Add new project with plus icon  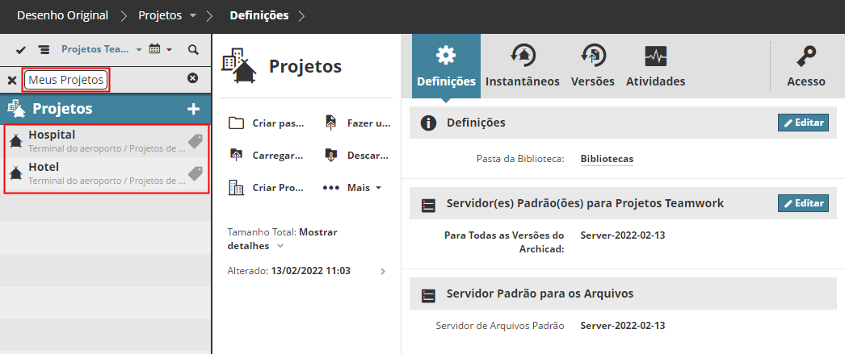[x=193, y=109]
